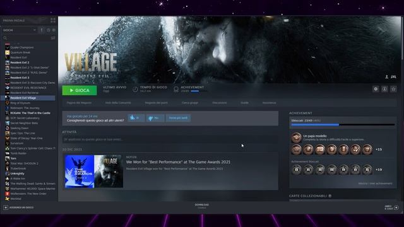Select Warhammer 40,000: Space Marine

pos(33,189)
